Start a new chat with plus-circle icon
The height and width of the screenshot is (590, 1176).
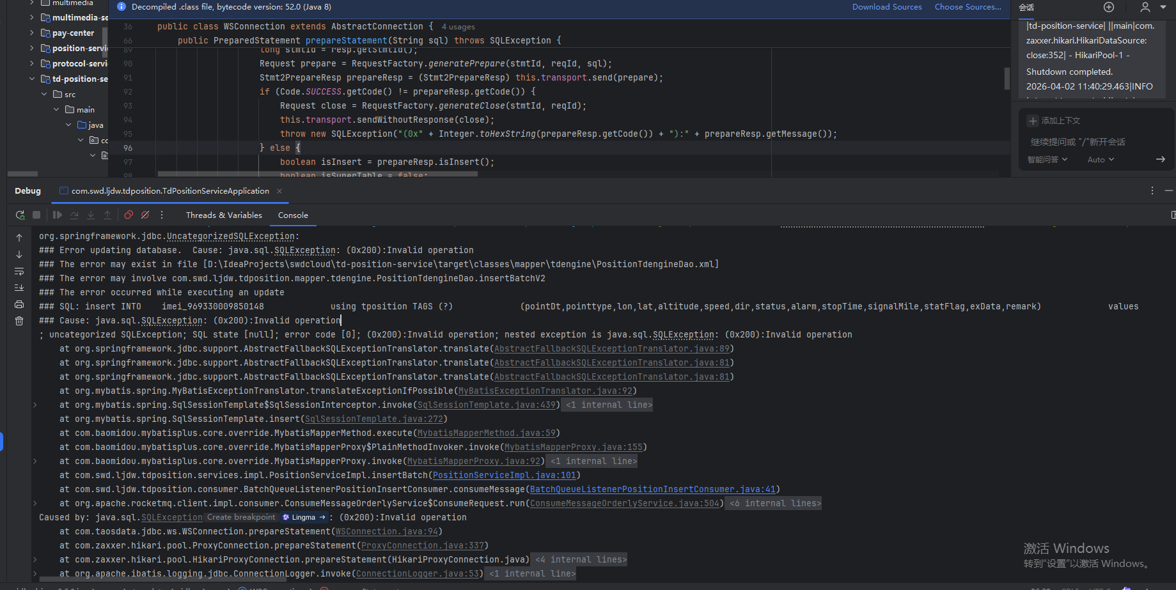[1109, 7]
